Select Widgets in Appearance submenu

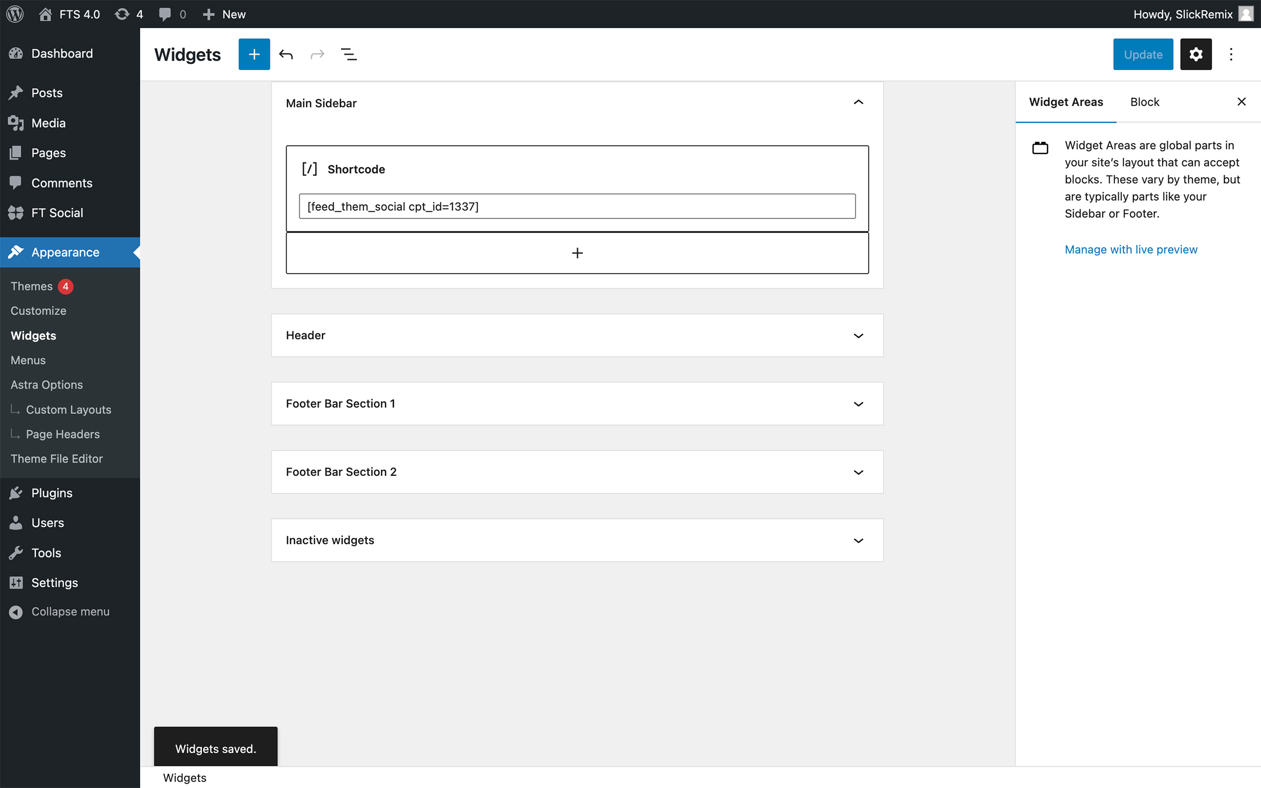click(x=33, y=336)
